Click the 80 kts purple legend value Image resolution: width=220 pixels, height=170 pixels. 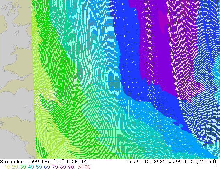(x=63, y=167)
